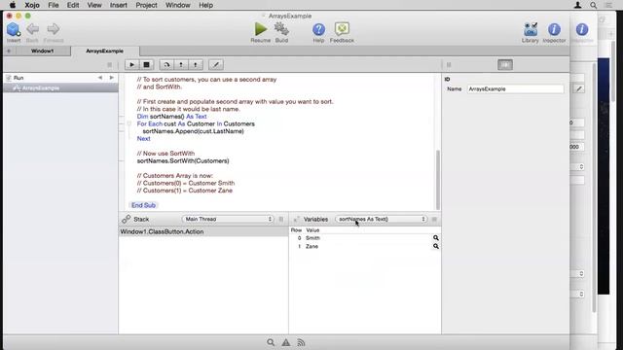Click the user account icon in menu bar
This screenshot has height=350, width=623.
pos(577,5)
